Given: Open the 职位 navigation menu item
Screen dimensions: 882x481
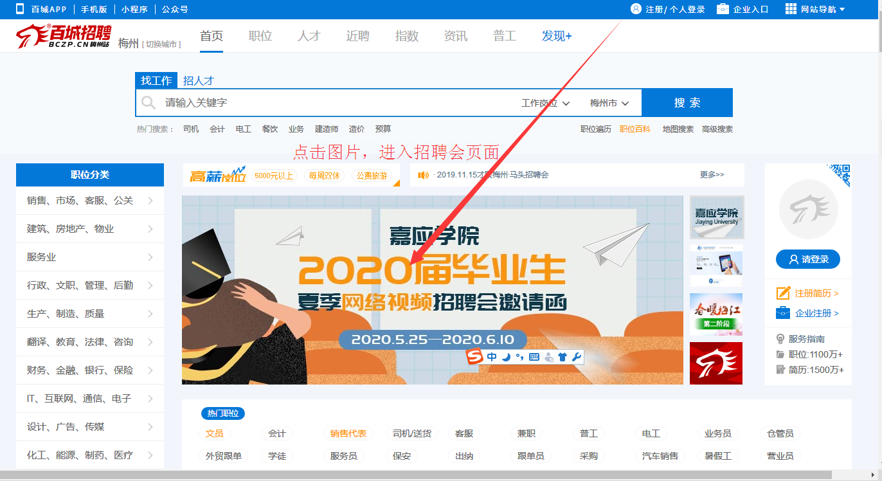Looking at the screenshot, I should pyautogui.click(x=260, y=36).
